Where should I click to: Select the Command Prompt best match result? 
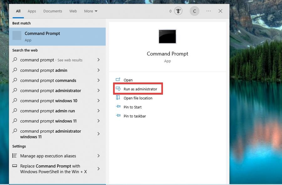pyautogui.click(x=57, y=37)
